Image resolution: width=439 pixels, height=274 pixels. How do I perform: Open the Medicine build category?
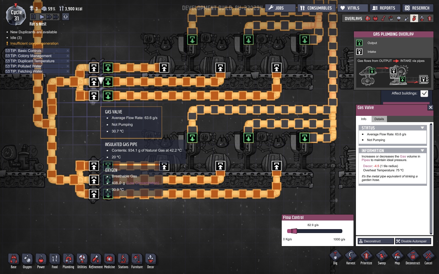(109, 261)
